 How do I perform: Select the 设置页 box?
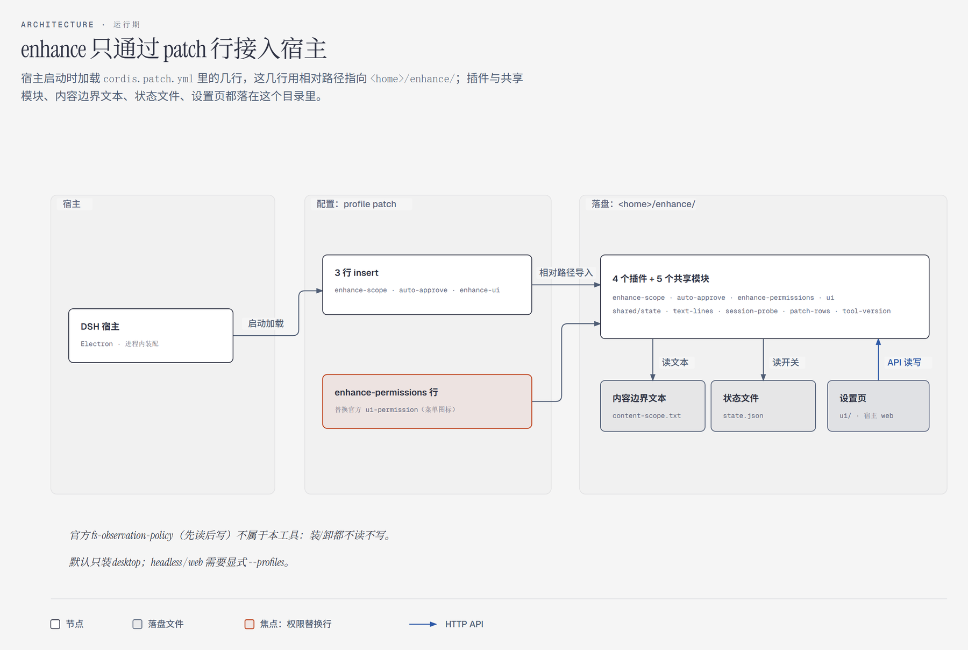pyautogui.click(x=878, y=406)
